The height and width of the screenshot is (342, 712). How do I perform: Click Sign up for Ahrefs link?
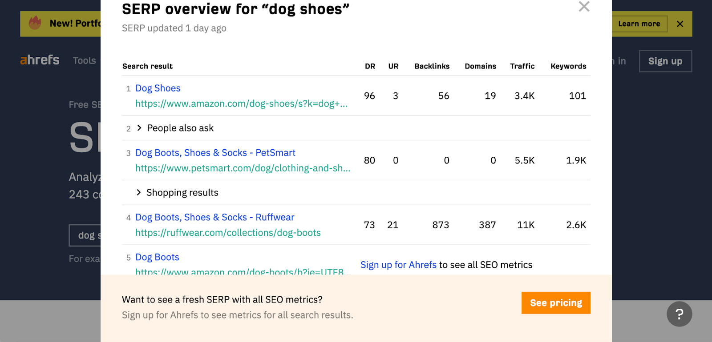tap(398, 265)
